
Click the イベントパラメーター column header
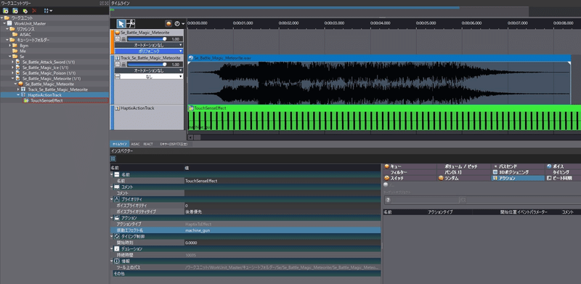533,212
